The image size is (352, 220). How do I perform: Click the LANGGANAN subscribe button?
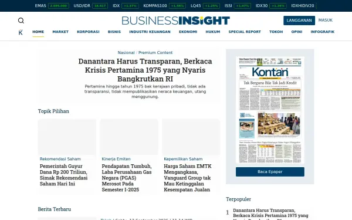click(299, 21)
